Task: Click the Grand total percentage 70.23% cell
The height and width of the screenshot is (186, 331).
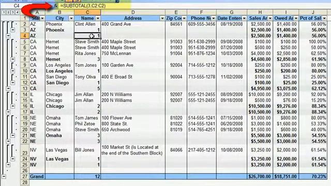Action: (x=313, y=176)
